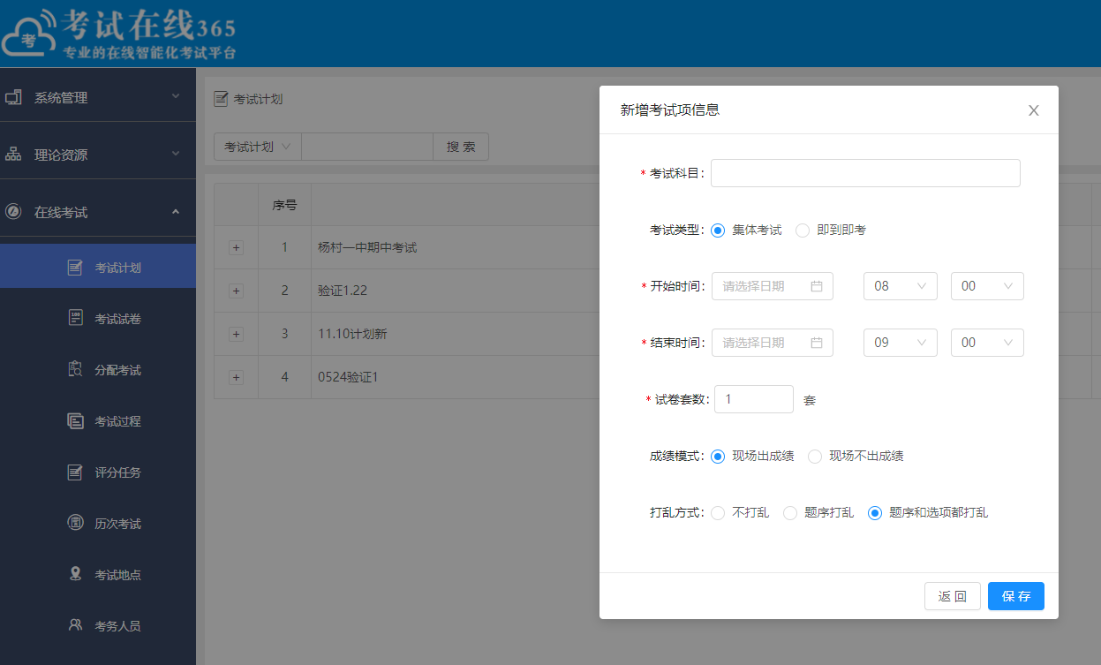Expand row 0524验证1 with plus button
The width and height of the screenshot is (1101, 665).
pos(236,377)
